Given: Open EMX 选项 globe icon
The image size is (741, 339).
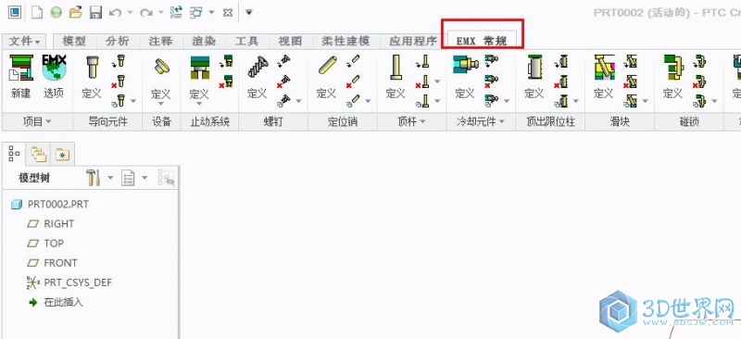Looking at the screenshot, I should pos(54,68).
